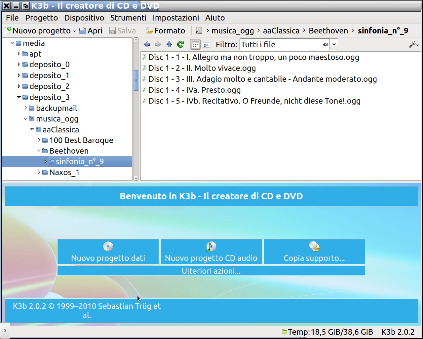Expand the apt folder node
This screenshot has height=339, width=423.
click(19, 54)
